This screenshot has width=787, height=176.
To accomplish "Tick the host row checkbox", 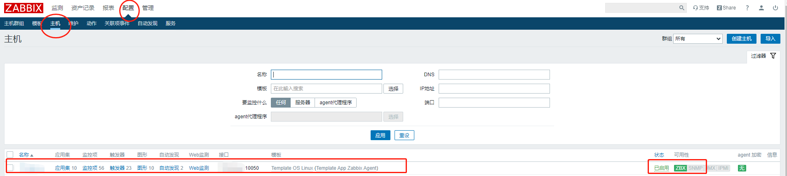I will click(10, 168).
